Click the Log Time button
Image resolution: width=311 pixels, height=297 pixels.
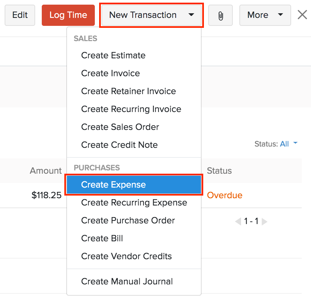68,15
